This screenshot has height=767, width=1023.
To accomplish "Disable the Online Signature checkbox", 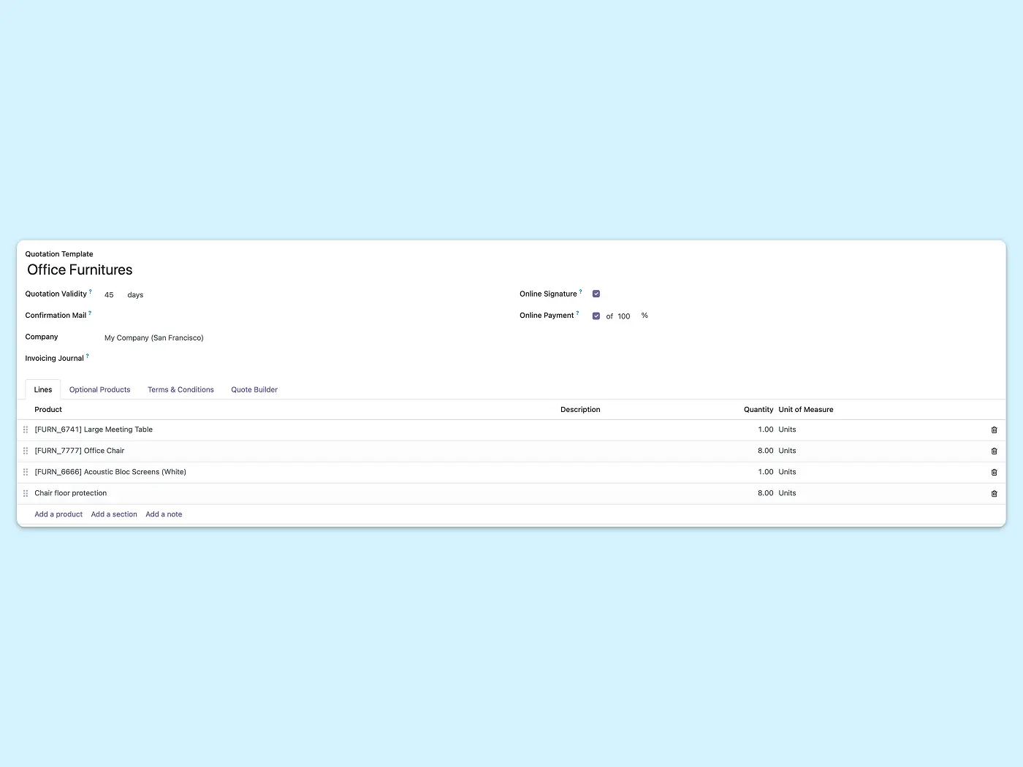I will click(596, 294).
